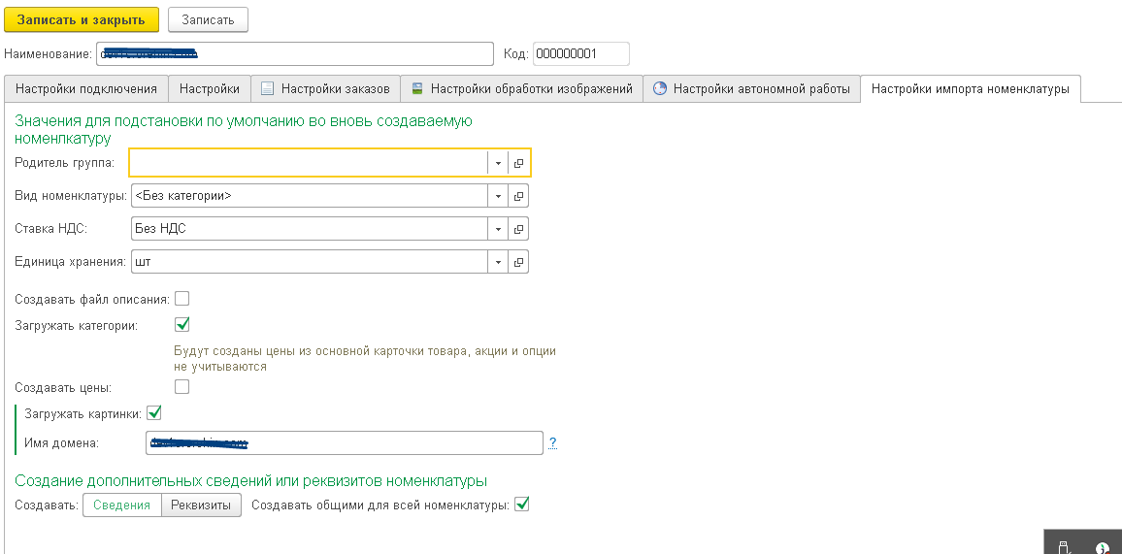Click the USB safely-remove tray icon

point(1063,547)
